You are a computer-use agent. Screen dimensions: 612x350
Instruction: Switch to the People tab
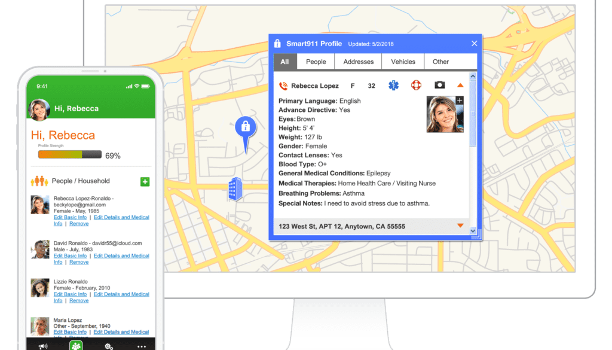click(316, 62)
